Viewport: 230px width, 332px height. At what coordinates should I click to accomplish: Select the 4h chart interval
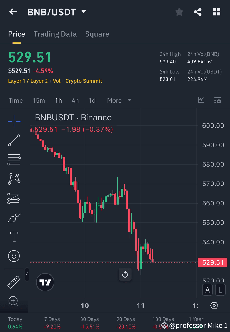coord(75,100)
